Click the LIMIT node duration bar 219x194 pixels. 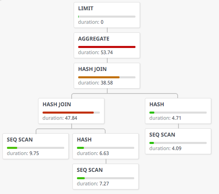pyautogui.click(x=107, y=16)
